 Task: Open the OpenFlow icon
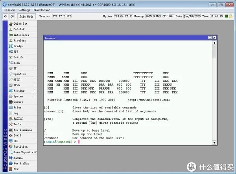tap(11, 74)
